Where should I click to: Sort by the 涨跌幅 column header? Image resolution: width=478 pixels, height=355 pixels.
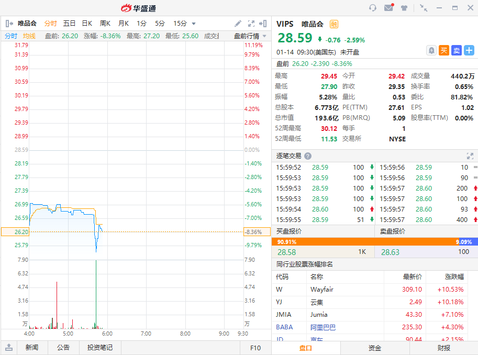454,276
